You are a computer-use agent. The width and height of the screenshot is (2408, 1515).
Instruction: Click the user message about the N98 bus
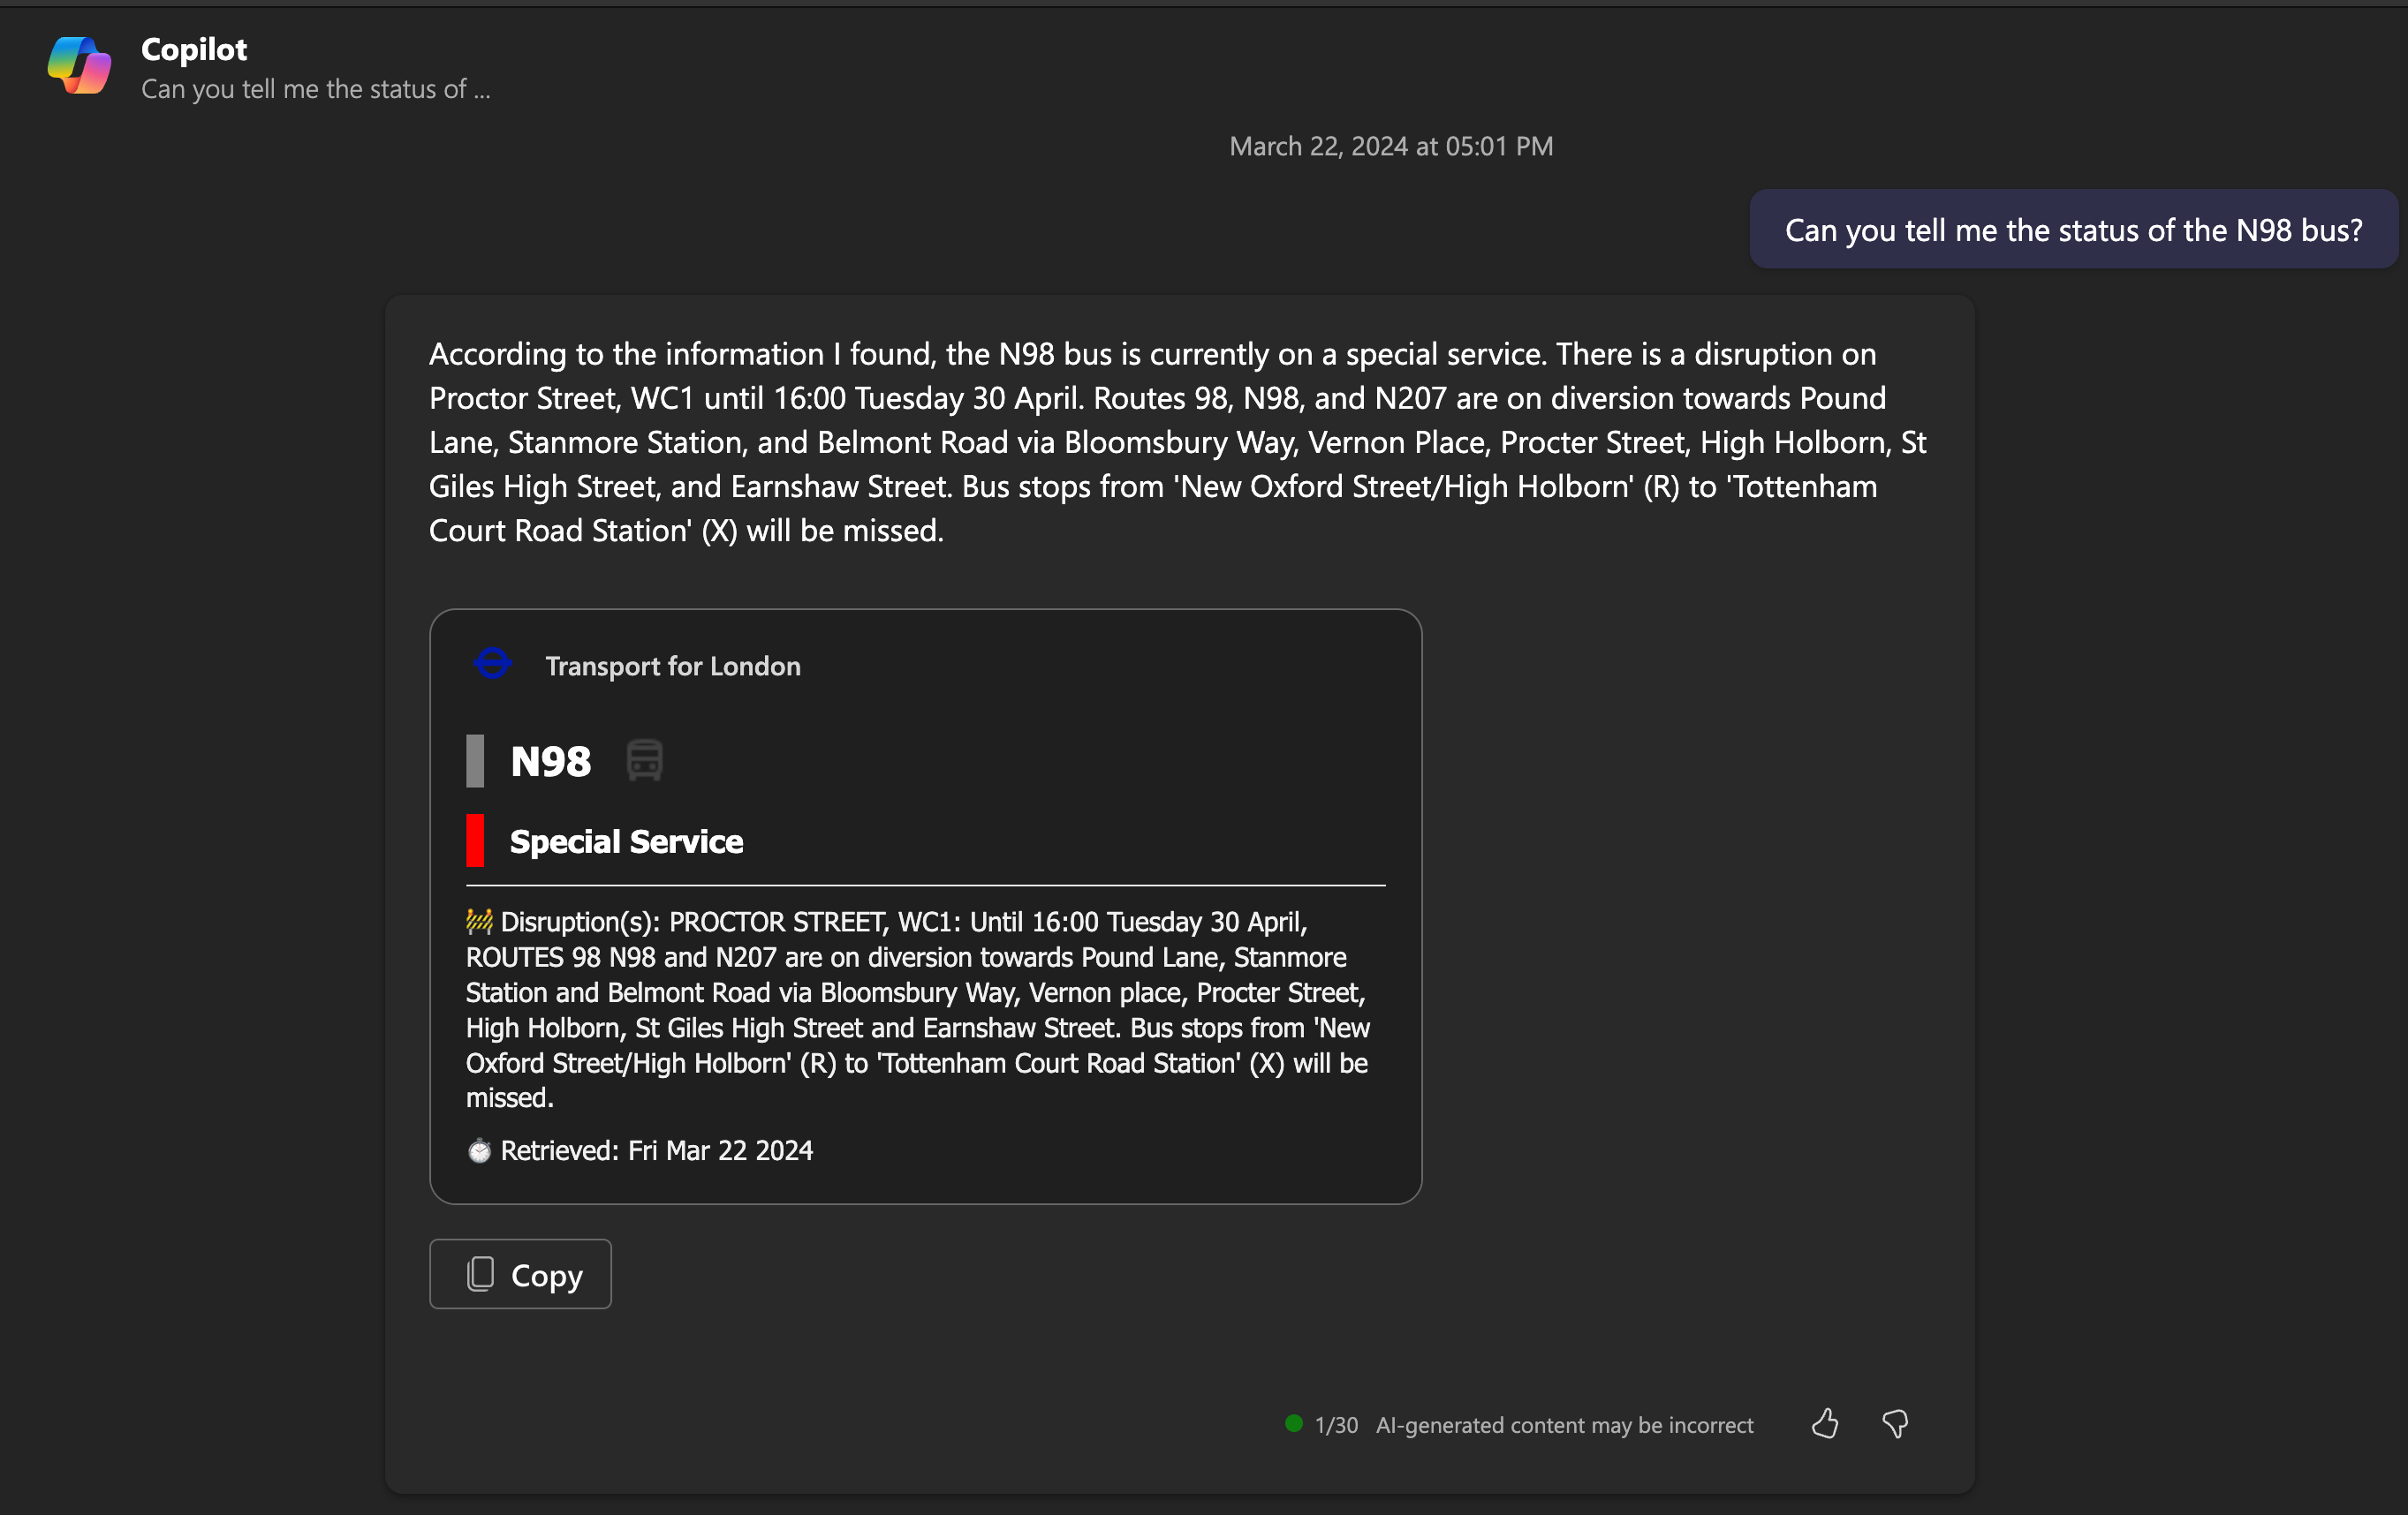pos(2073,230)
